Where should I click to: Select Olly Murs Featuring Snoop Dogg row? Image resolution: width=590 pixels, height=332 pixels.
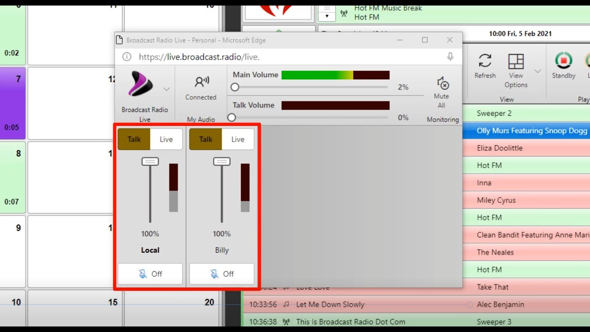(526, 131)
